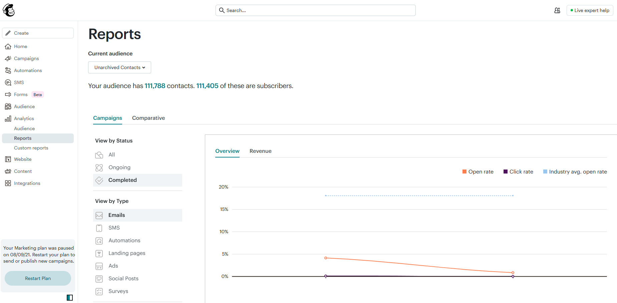Open Custom reports under Analytics
This screenshot has width=617, height=303.
[x=31, y=148]
